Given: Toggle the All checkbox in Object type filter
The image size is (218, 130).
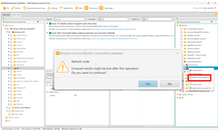Looking at the screenshot, I should [144, 19].
